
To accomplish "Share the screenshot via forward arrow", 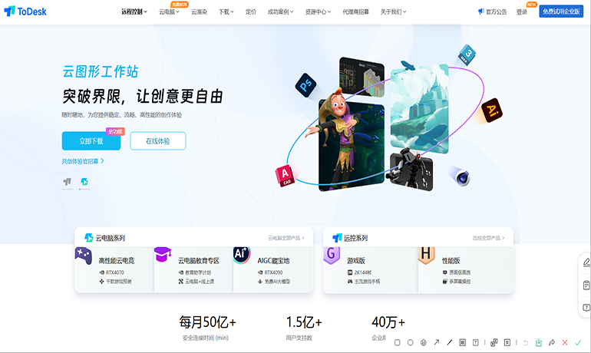I will point(552,342).
